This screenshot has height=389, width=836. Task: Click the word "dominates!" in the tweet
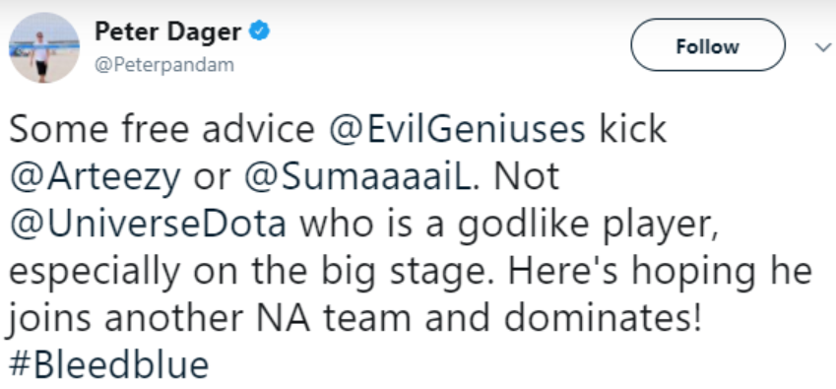[x=603, y=317]
